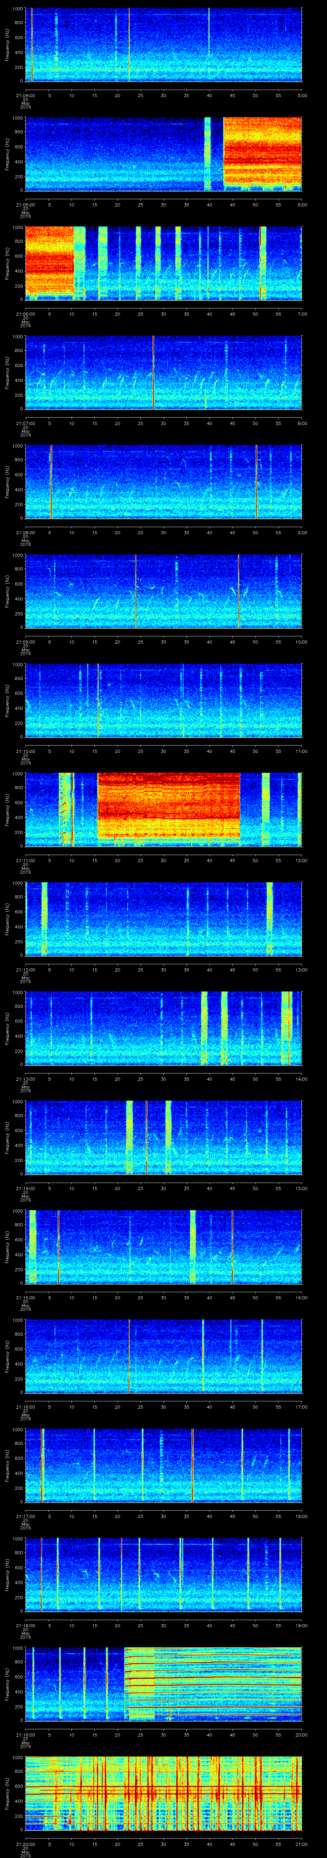Viewport: 327px width, 1858px height.
Task: Click the "21:09:00" start time label
Action: [25, 642]
